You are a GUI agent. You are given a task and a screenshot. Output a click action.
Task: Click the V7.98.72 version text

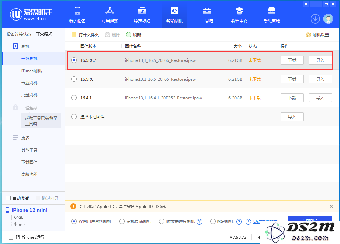point(238,237)
